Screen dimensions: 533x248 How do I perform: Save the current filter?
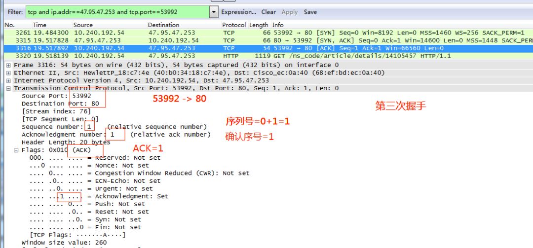pyautogui.click(x=310, y=12)
